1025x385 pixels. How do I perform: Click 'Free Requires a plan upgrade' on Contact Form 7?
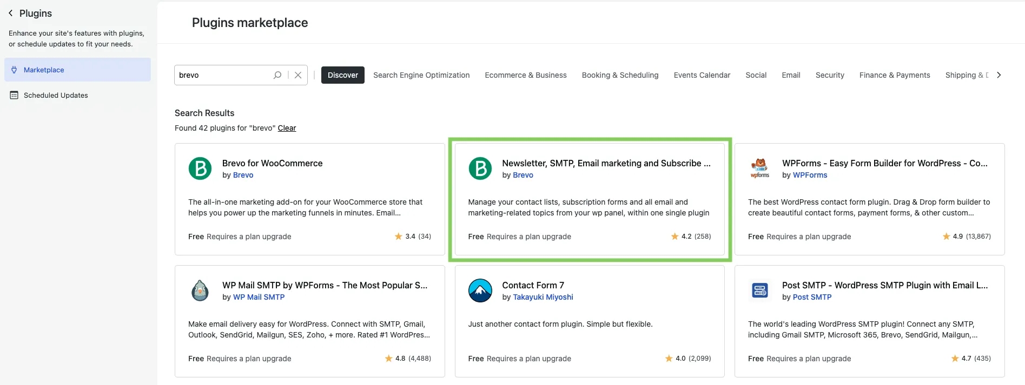point(520,359)
